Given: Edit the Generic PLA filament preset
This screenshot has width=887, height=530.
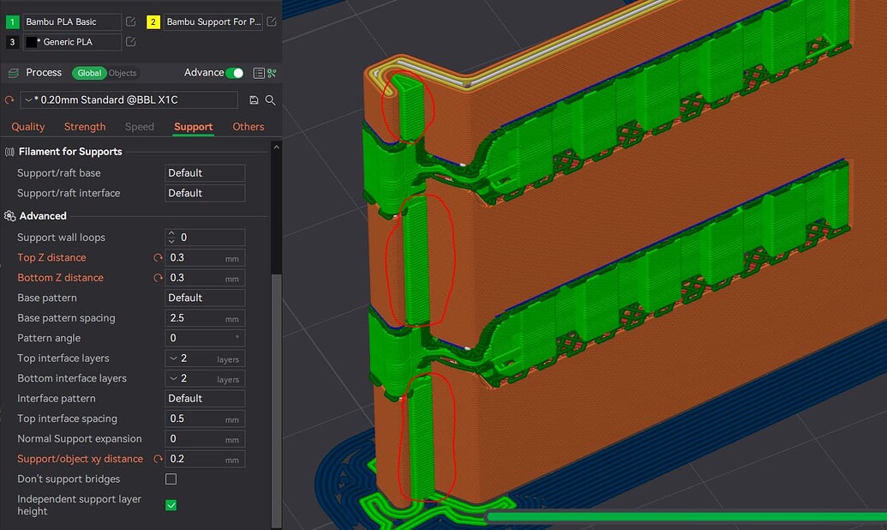Looking at the screenshot, I should pyautogui.click(x=130, y=42).
